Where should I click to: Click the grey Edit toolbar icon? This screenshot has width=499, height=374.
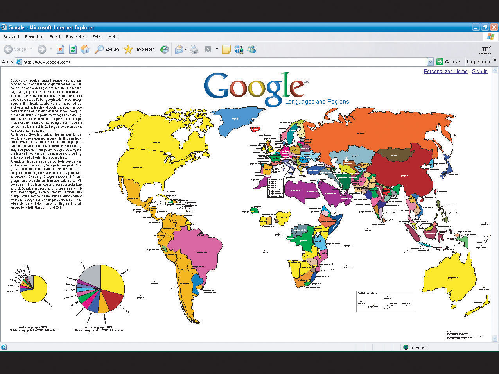208,49
